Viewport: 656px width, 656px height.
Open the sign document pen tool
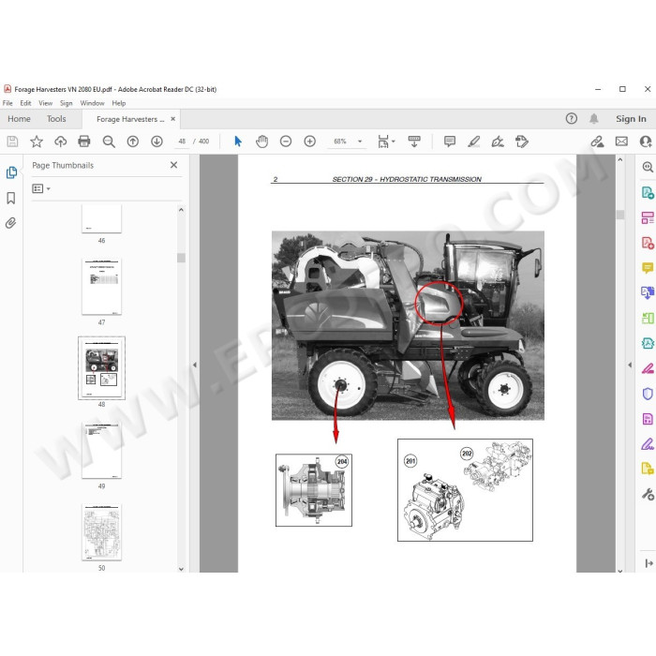(x=498, y=142)
